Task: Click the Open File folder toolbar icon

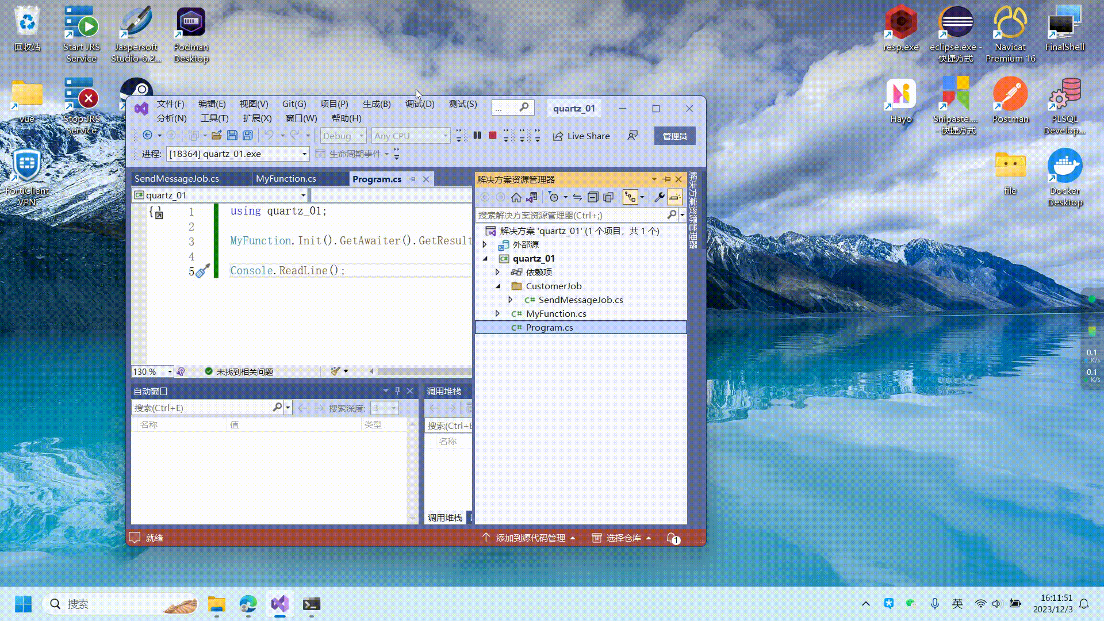Action: point(216,136)
